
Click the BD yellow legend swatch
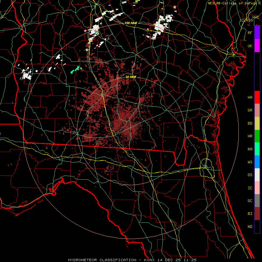pyautogui.click(x=257, y=123)
